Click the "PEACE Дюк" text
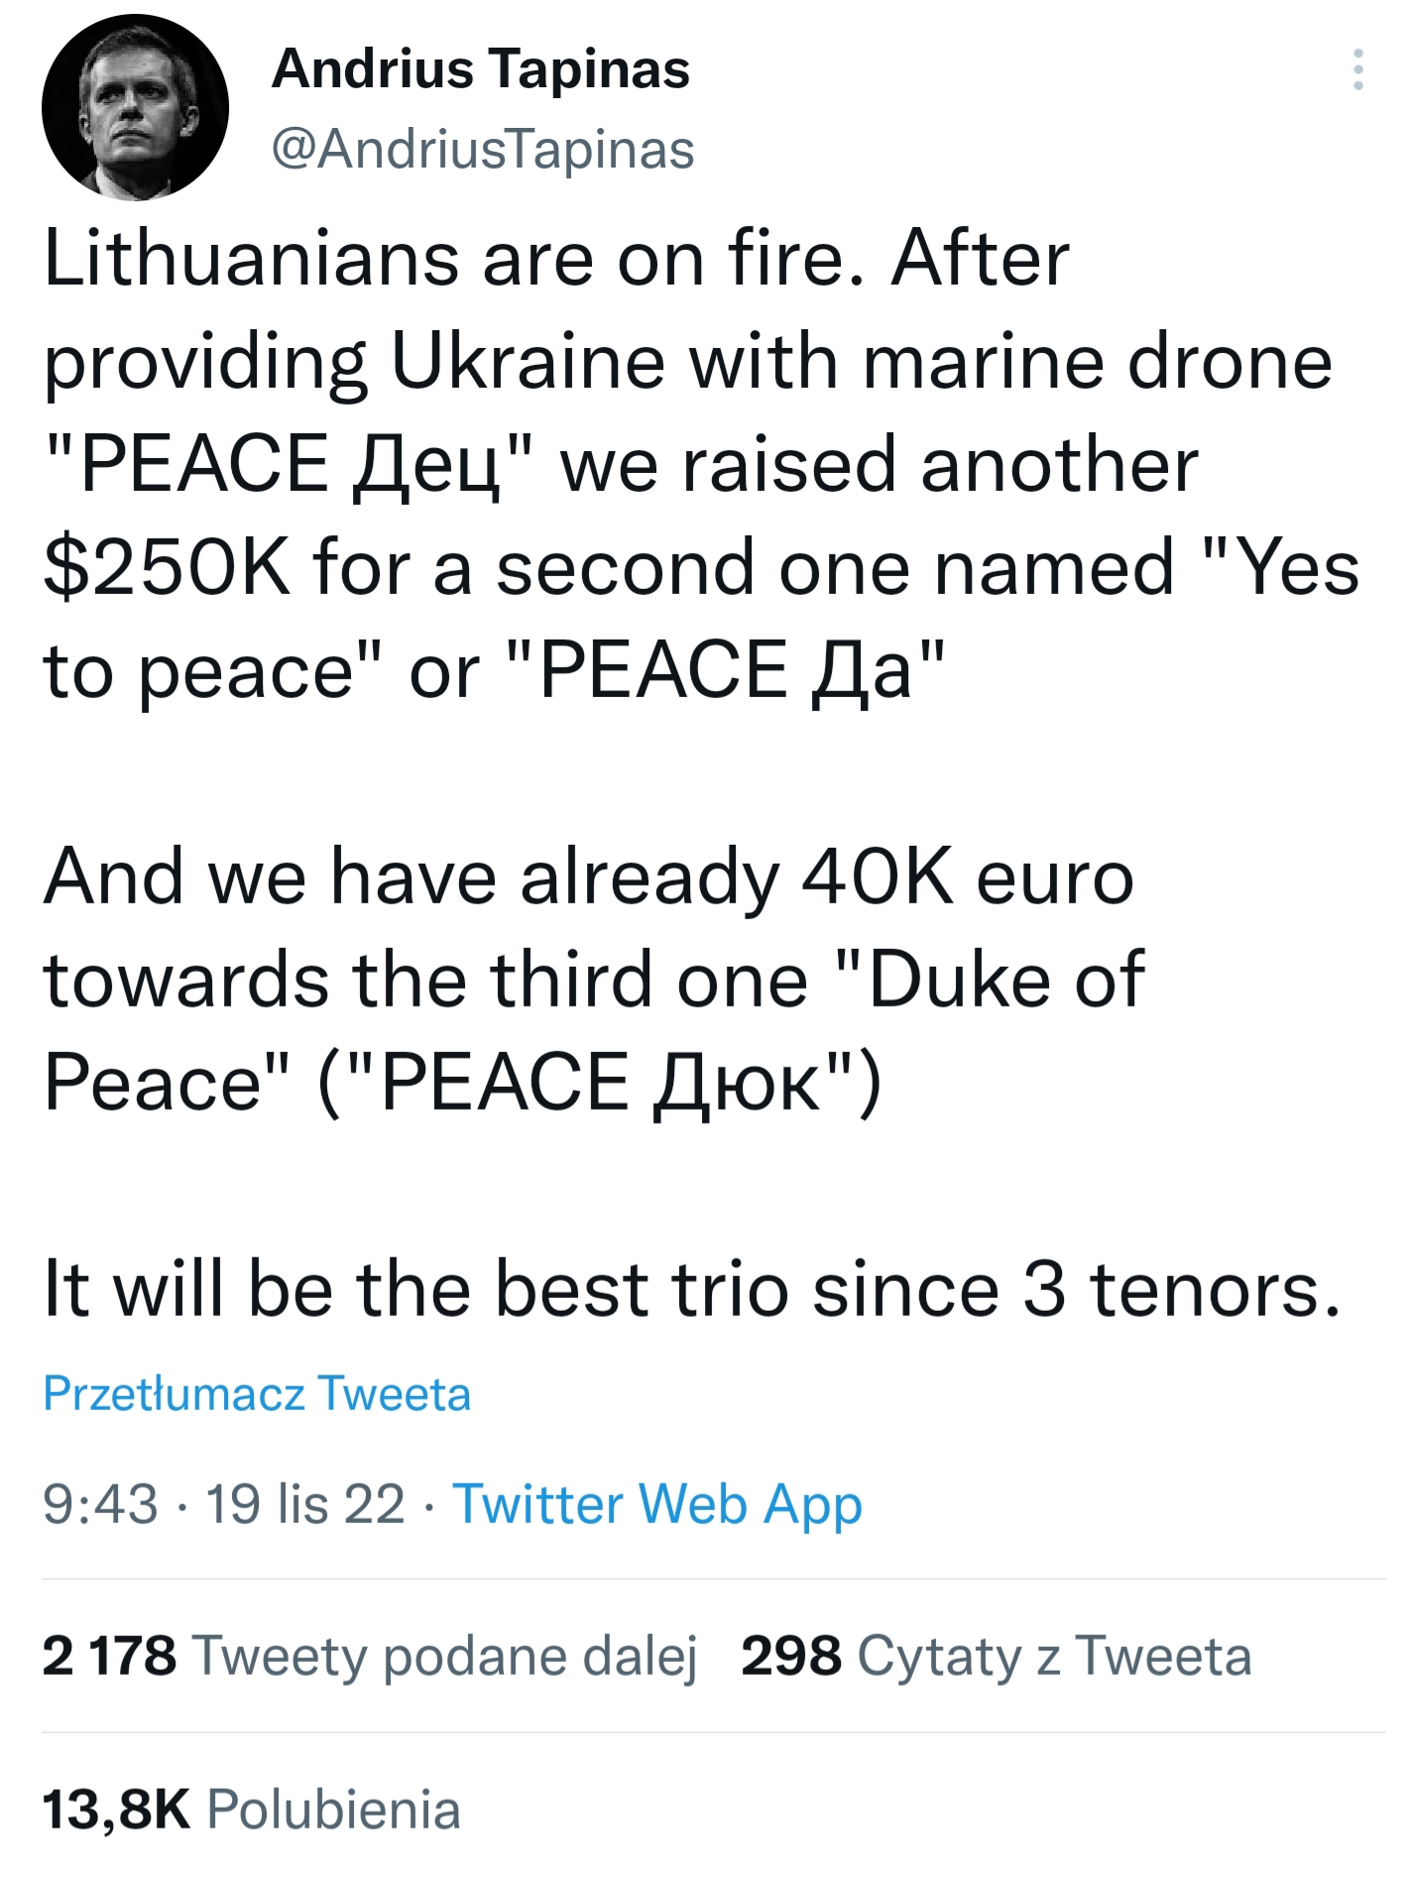 tap(601, 1082)
